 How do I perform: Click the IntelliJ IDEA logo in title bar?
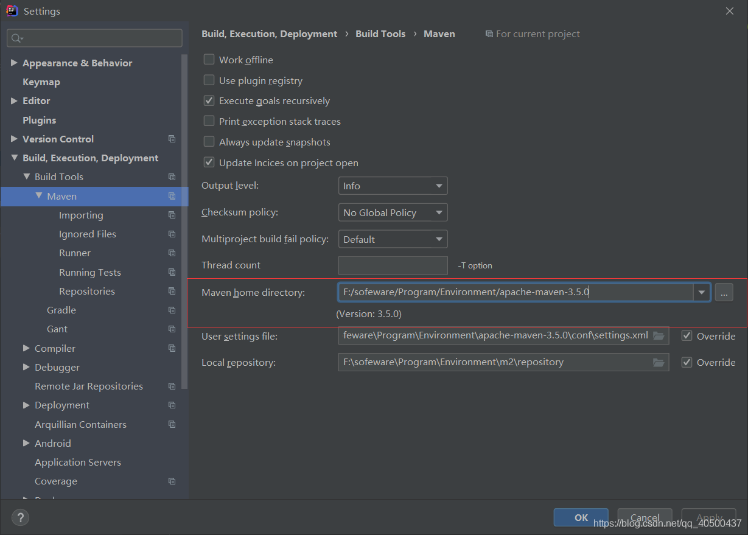click(12, 11)
